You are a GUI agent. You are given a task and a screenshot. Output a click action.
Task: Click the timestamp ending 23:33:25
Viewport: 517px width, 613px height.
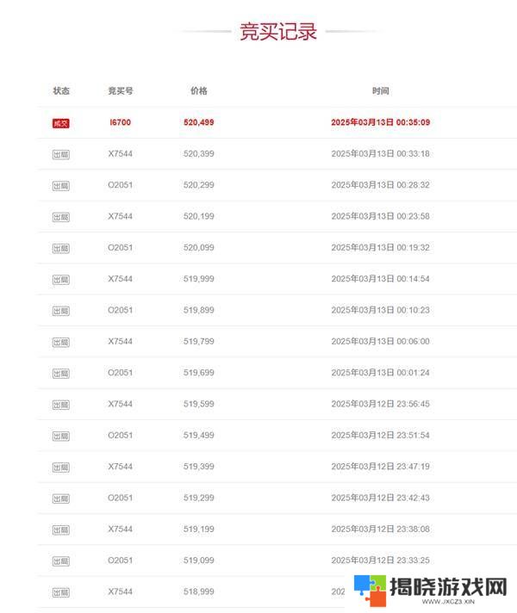[380, 560]
